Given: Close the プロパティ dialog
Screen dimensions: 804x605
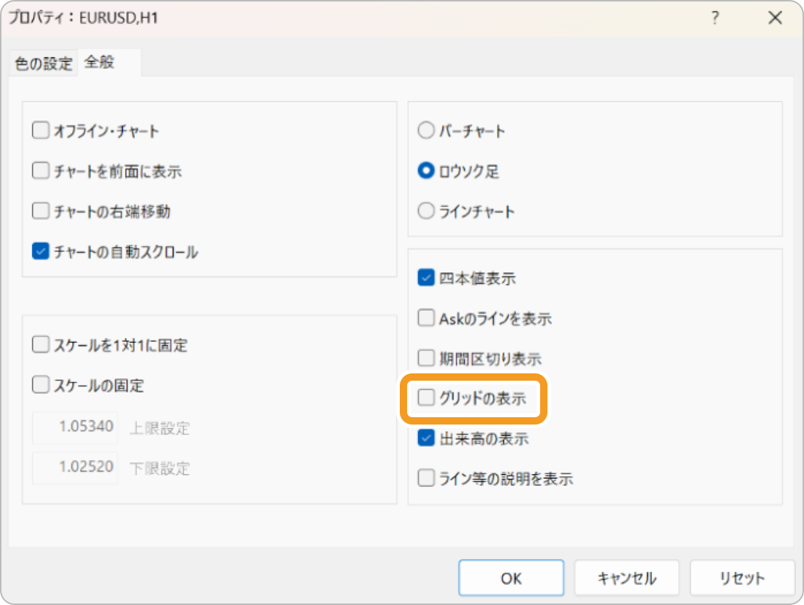Looking at the screenshot, I should (775, 18).
